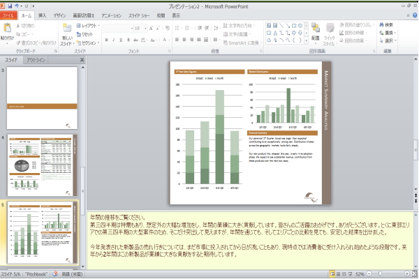Screen dimensions: 419x279
Task: Click Shape Effects (図形の効果) button
Action: click(353, 40)
